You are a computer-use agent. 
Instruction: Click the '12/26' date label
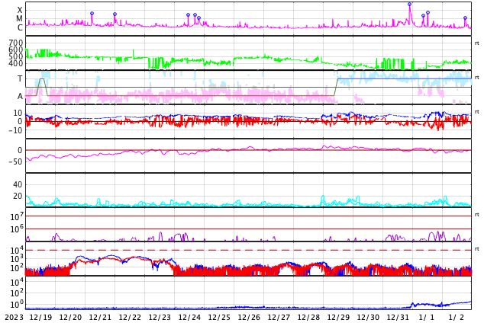(249, 318)
